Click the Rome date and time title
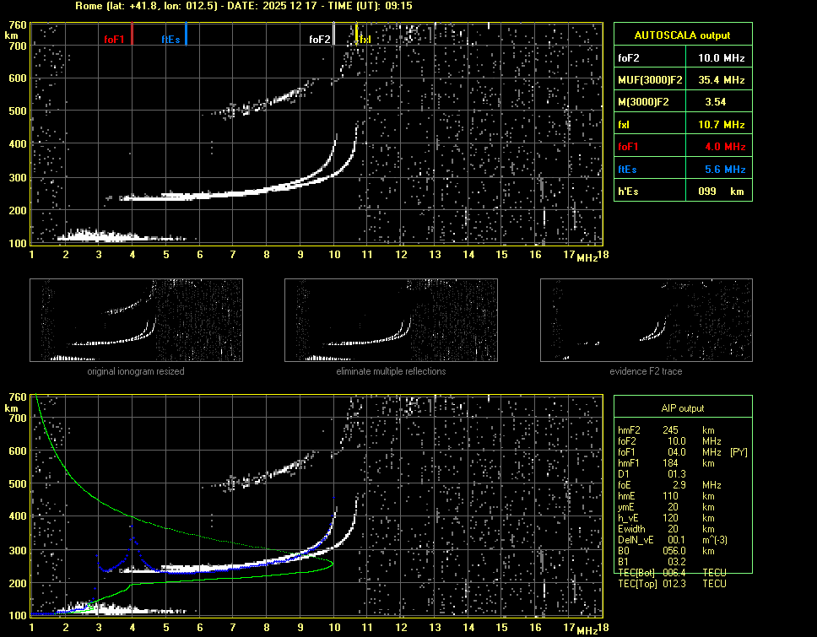The image size is (817, 637). (243, 6)
